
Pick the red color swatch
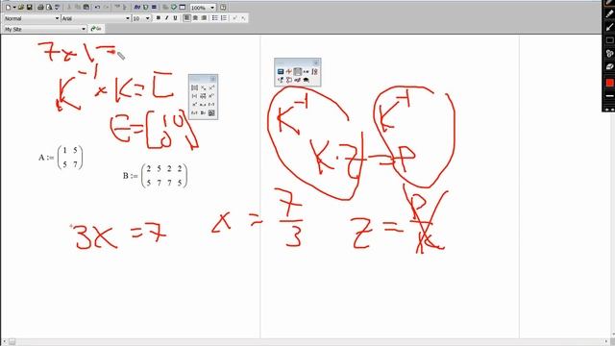(x=609, y=83)
